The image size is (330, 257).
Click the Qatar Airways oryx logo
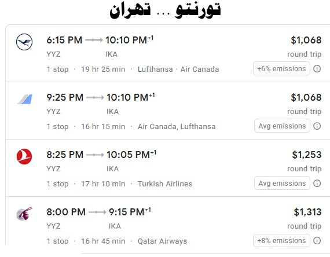tap(24, 214)
